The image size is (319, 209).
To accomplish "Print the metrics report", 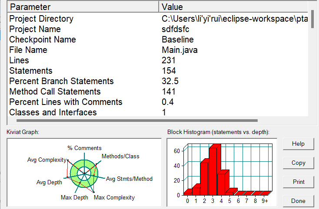I will tap(298, 182).
